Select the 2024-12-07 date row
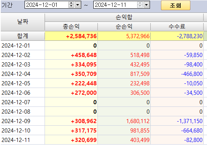This screenshot has height=148, width=207. click(23, 102)
